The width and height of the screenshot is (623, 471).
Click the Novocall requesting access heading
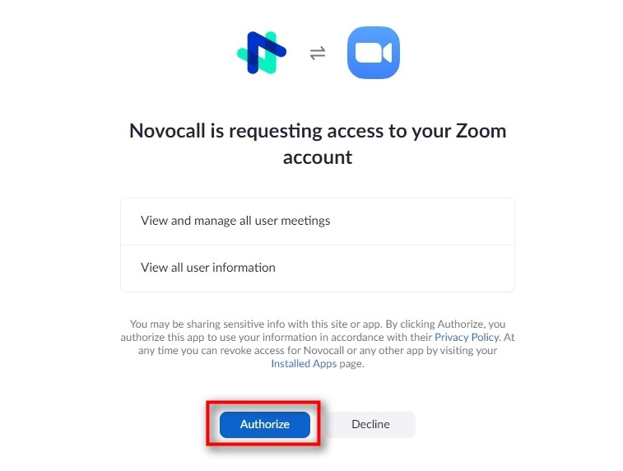coord(318,144)
